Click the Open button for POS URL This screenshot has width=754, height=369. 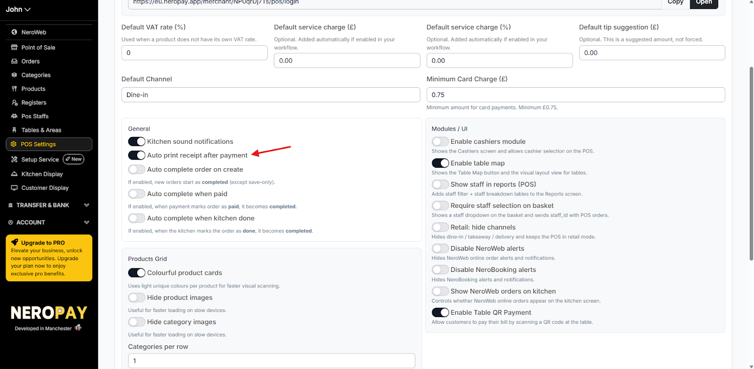point(704,3)
